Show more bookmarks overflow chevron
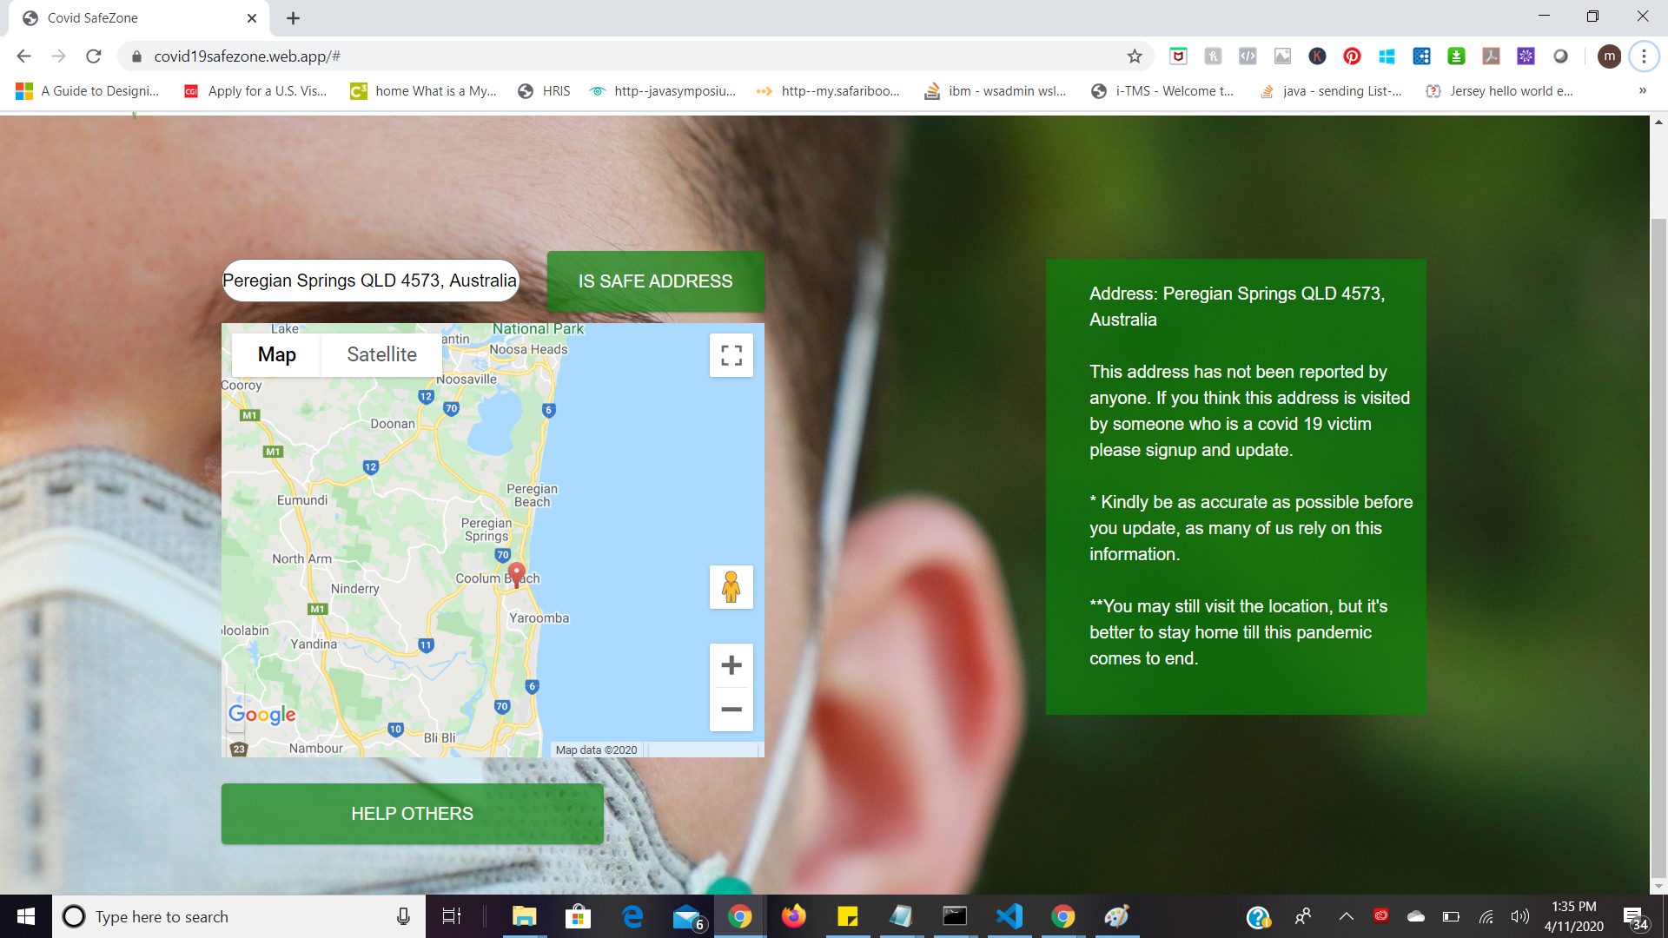Screen dimensions: 1668x938 (x=1642, y=91)
